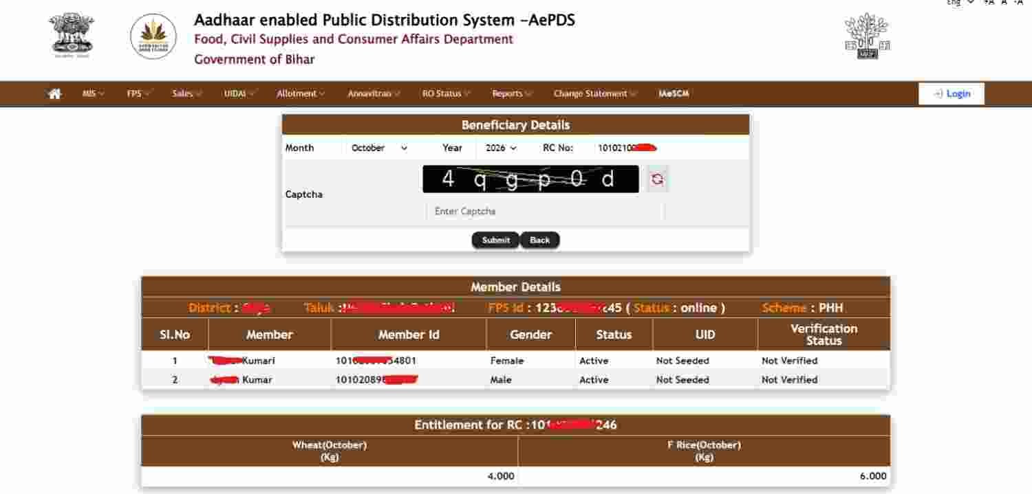Click the Back button
The image size is (1032, 494).
click(x=540, y=240)
